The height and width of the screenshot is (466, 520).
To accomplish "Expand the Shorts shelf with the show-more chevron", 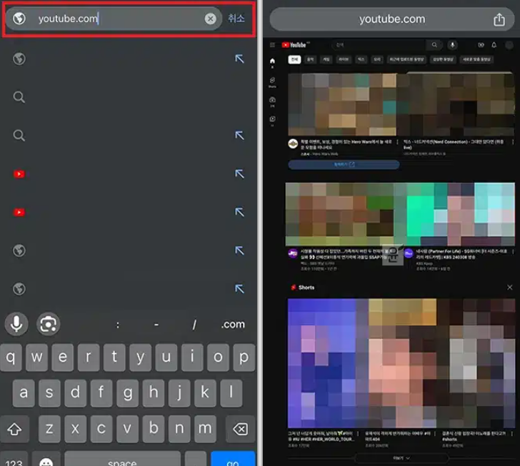I will coord(401,458).
